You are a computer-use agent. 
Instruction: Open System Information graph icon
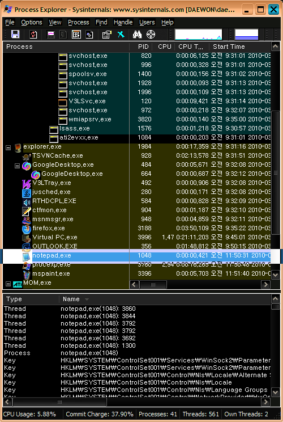[x=51, y=35]
